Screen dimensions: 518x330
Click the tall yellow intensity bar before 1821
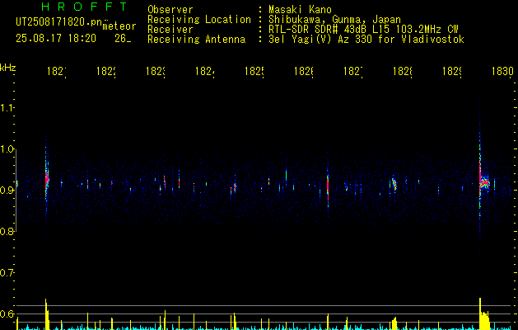tap(46, 314)
